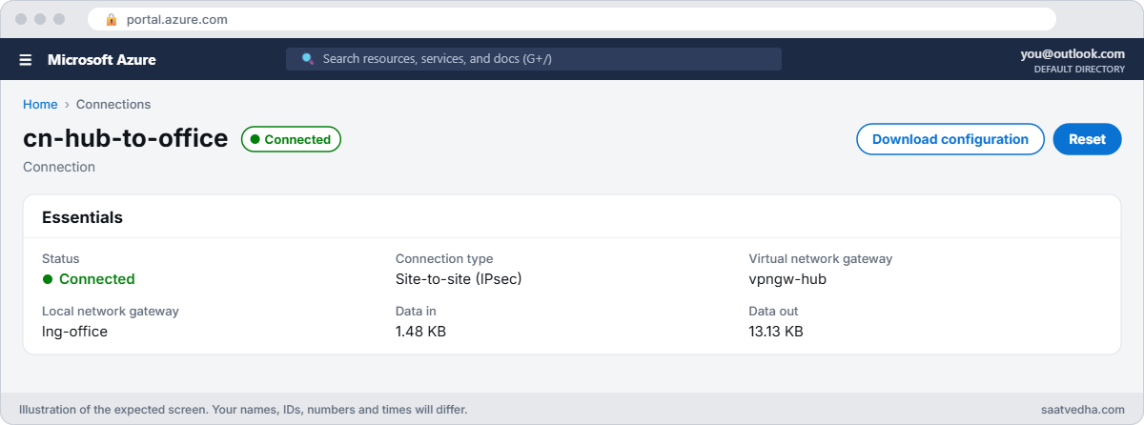Viewport: 1144px width, 425px height.
Task: Click the Connected status badge beside title
Action: (291, 139)
